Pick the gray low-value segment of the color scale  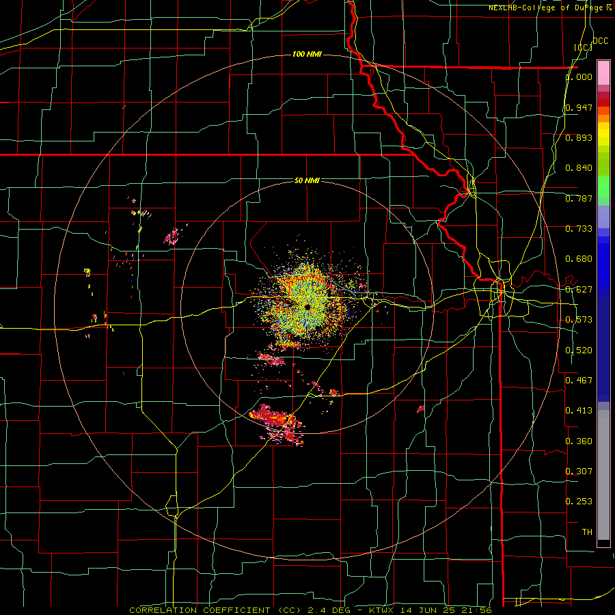603,475
